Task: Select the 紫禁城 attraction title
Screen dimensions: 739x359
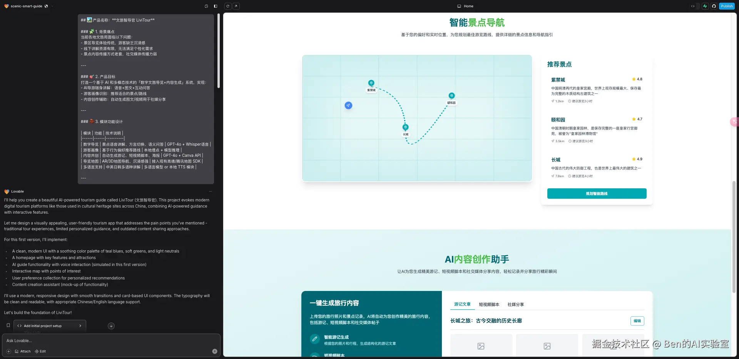Action: pyautogui.click(x=558, y=80)
